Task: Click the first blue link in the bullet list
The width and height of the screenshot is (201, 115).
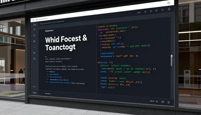Action: tap(54, 74)
